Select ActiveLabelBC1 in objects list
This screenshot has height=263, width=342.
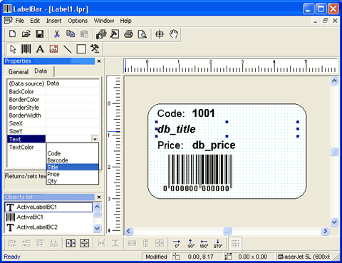pos(48,207)
